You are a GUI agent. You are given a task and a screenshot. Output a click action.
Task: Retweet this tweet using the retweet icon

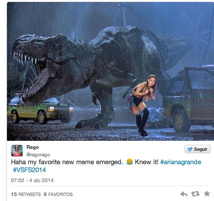click(x=195, y=194)
